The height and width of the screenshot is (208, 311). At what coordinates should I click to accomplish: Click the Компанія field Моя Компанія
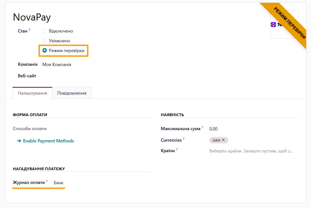coord(57,65)
